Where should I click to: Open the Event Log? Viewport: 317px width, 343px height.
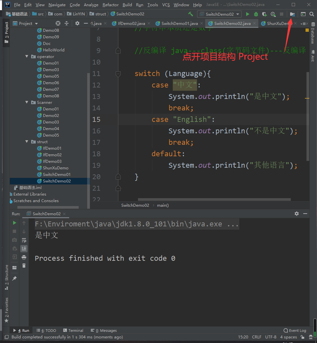(295, 330)
